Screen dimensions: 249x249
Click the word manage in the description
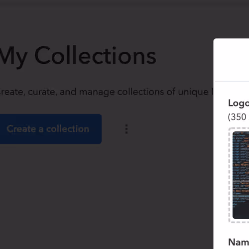point(97,92)
